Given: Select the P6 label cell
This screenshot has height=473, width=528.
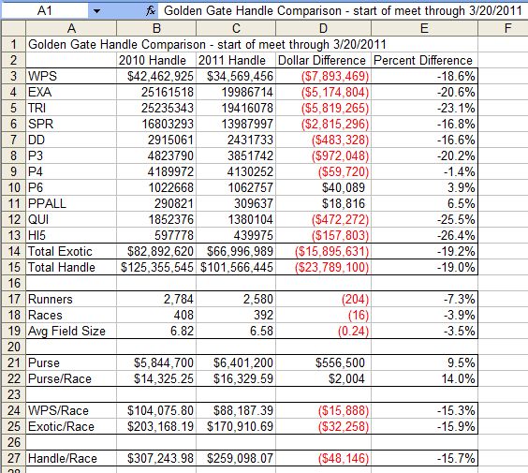Looking at the screenshot, I should pos(71,187).
